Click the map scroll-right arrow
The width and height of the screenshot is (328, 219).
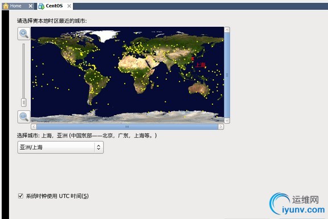pos(221,127)
